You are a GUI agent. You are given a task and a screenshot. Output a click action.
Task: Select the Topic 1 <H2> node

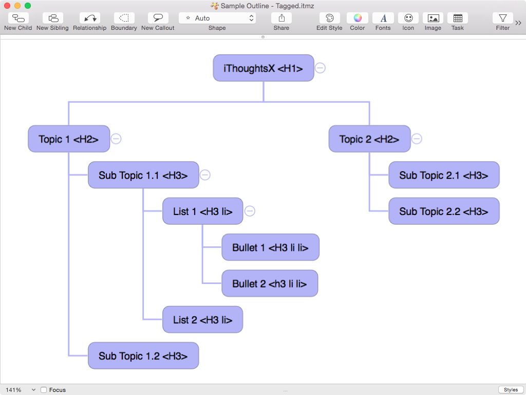(69, 139)
